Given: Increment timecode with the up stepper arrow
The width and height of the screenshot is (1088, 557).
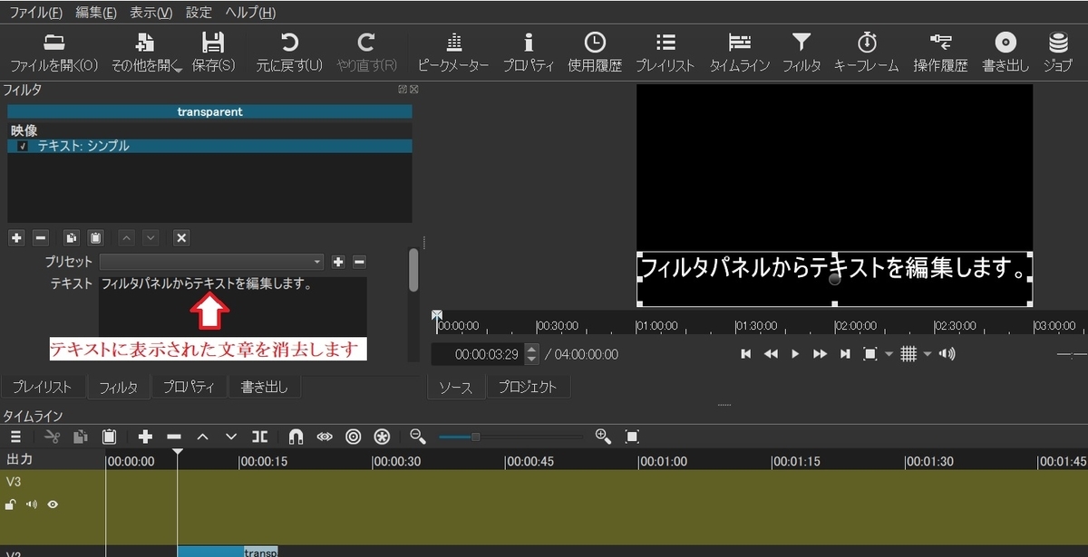Looking at the screenshot, I should coord(532,349).
